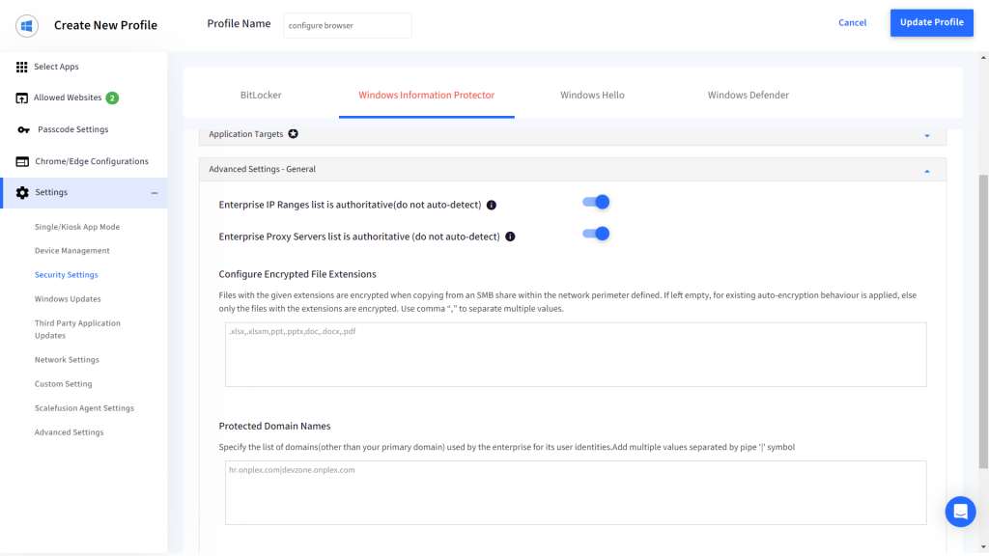The image size is (989, 556).
Task: Collapse the Settings sidebar menu
Action: 155,193
